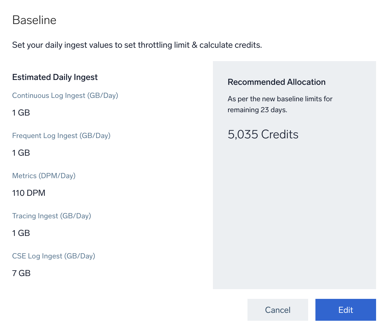The image size is (387, 332).
Task: Click the Recommended Allocation heading
Action: pos(276,82)
